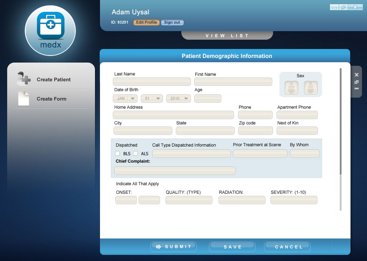Select the female sex icon
Viewport: 367px width, 261px height.
click(x=311, y=88)
